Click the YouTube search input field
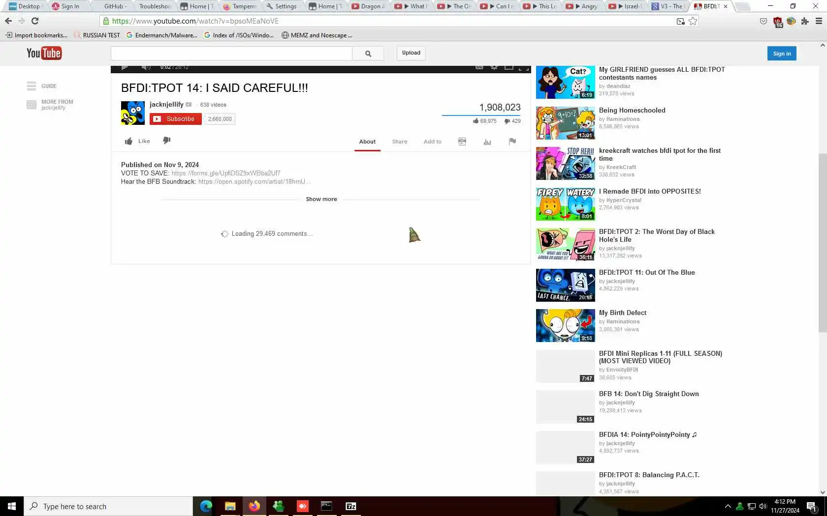 [x=231, y=53]
